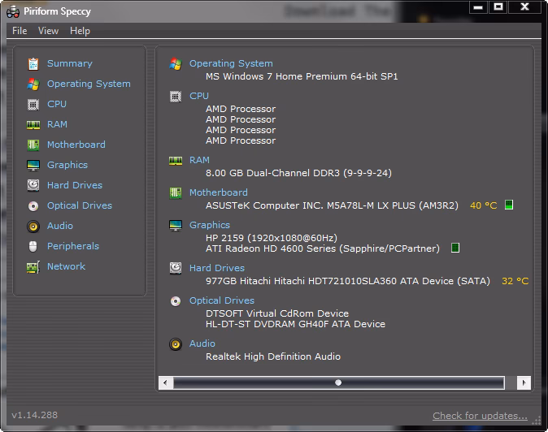The width and height of the screenshot is (548, 432).
Task: Click the Optical Drives disc icon in sidebar
Action: (x=33, y=206)
